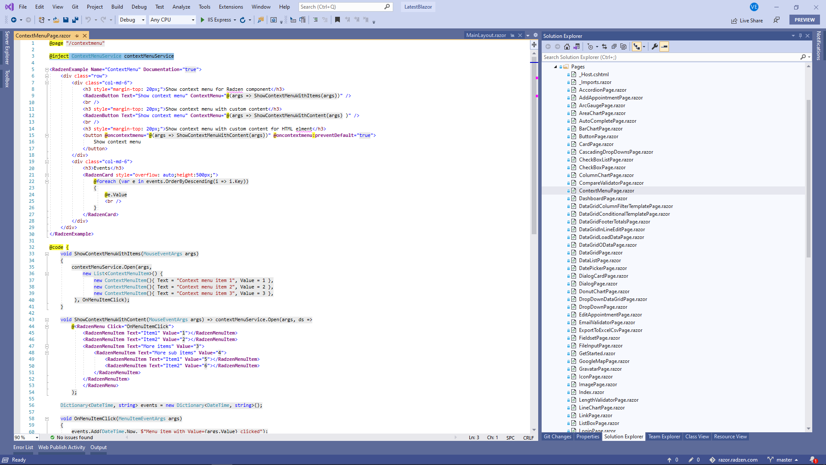This screenshot has width=826, height=465.
Task: Click the search magnifier in Solution Explorer search
Action: (803, 57)
